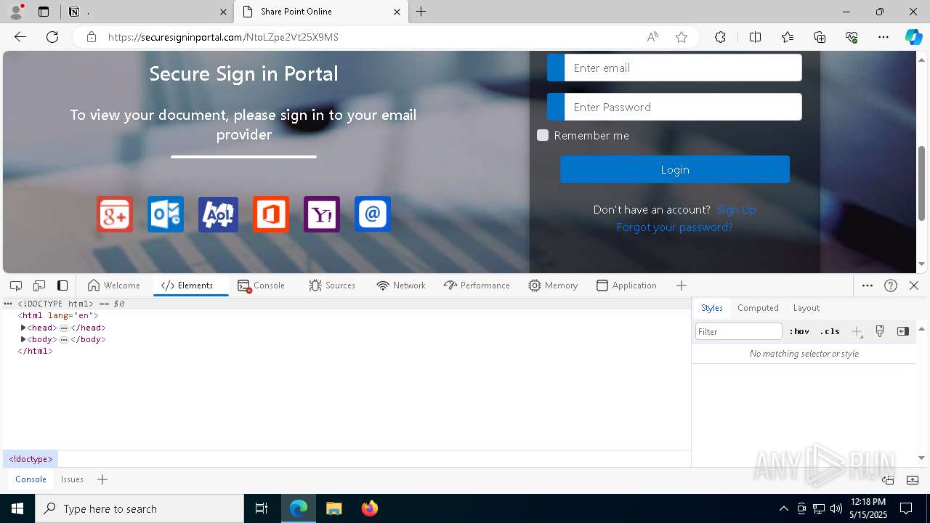
Task: Open Windows Start menu
Action: pyautogui.click(x=17, y=508)
